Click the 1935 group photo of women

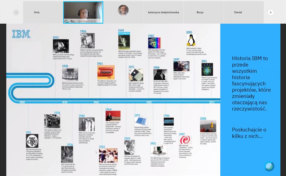(70, 75)
